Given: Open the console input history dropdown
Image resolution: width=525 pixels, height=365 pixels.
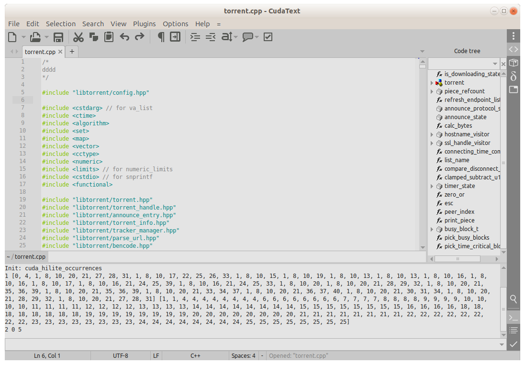Looking at the screenshot, I should click(502, 344).
